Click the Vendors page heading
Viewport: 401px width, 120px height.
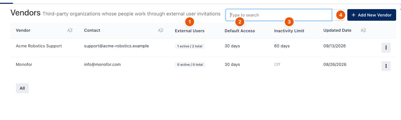click(25, 13)
